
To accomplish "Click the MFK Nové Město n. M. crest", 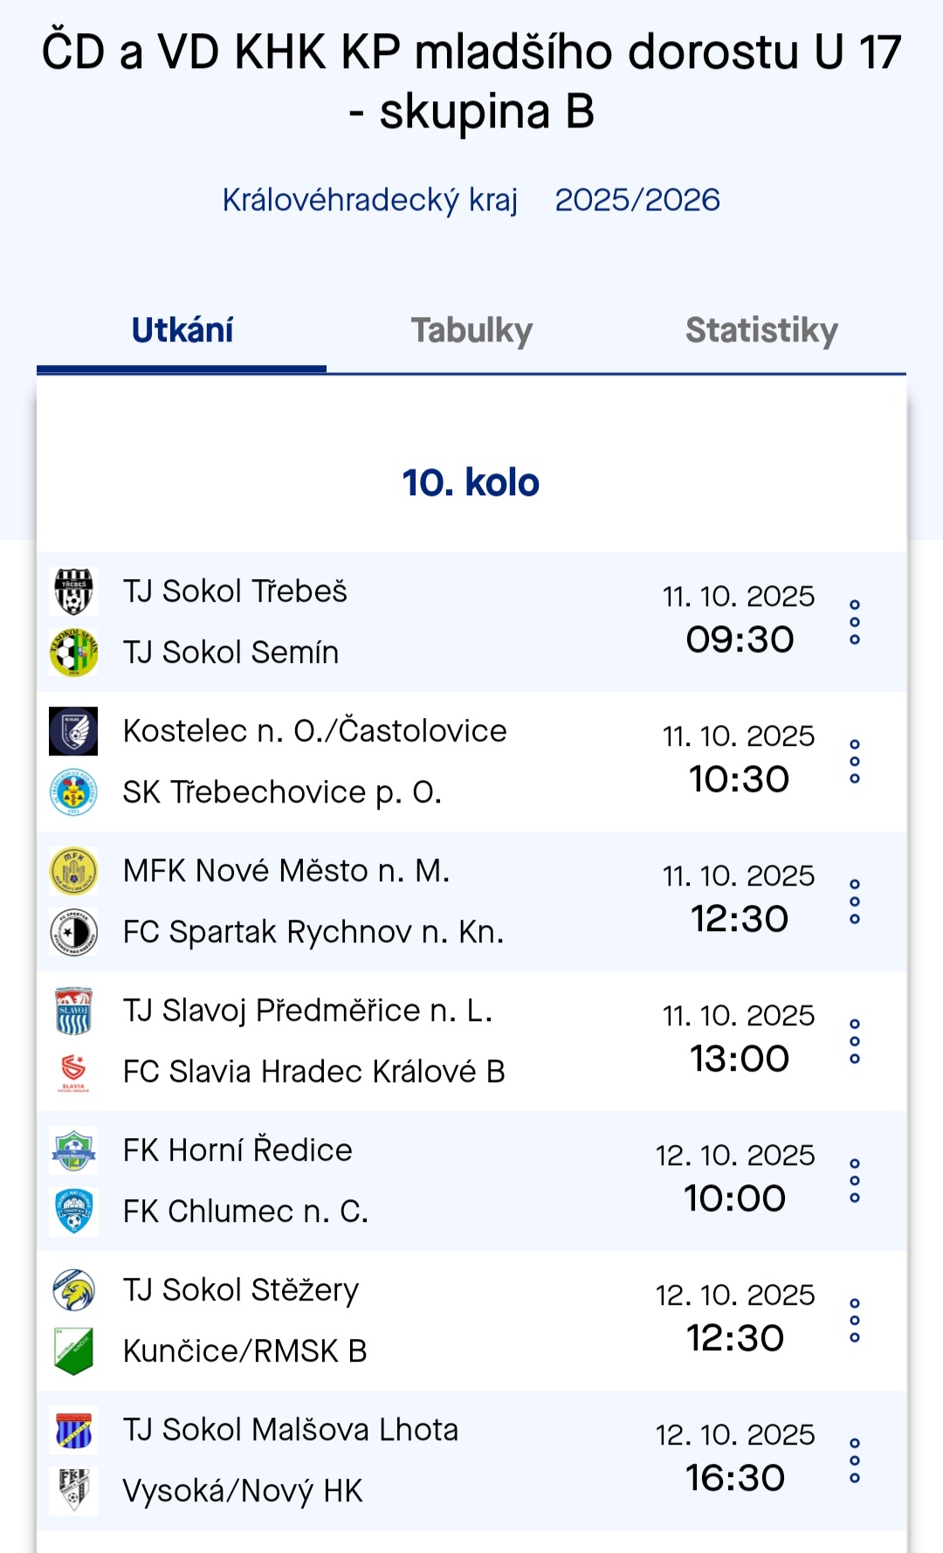I will 73,871.
